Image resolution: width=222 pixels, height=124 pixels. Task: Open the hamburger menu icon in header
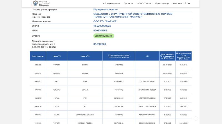(x=189, y=3)
